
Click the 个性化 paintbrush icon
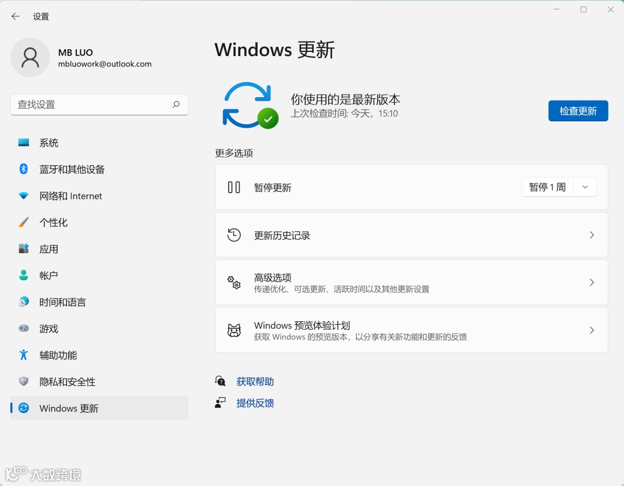[x=24, y=222]
